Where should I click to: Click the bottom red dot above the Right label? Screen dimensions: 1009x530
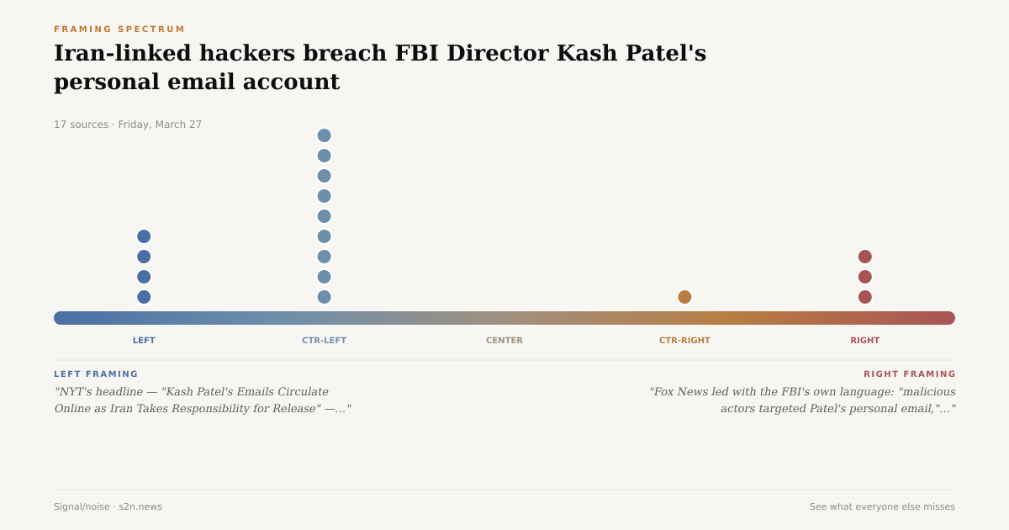pos(864,297)
